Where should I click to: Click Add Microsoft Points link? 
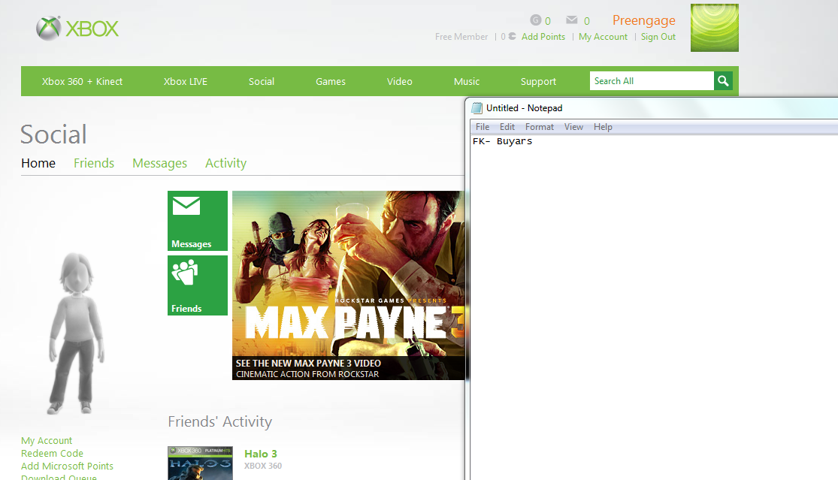[68, 466]
